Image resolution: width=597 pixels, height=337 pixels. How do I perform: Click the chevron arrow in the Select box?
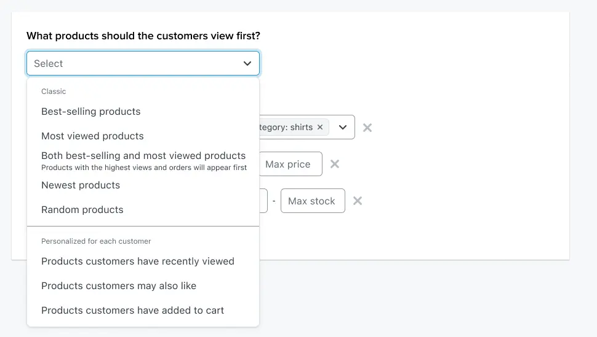coord(247,63)
